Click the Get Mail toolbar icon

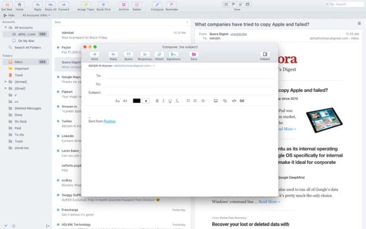pos(7,5)
